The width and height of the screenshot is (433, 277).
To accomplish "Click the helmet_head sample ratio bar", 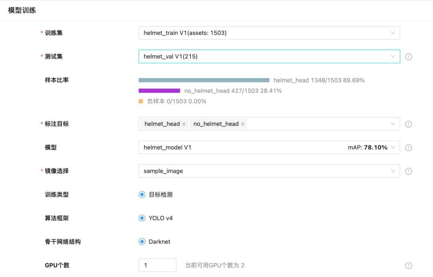I will coord(204,80).
